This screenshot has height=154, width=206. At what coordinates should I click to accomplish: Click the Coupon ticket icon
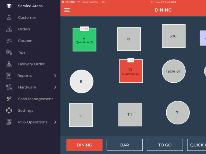(9, 41)
